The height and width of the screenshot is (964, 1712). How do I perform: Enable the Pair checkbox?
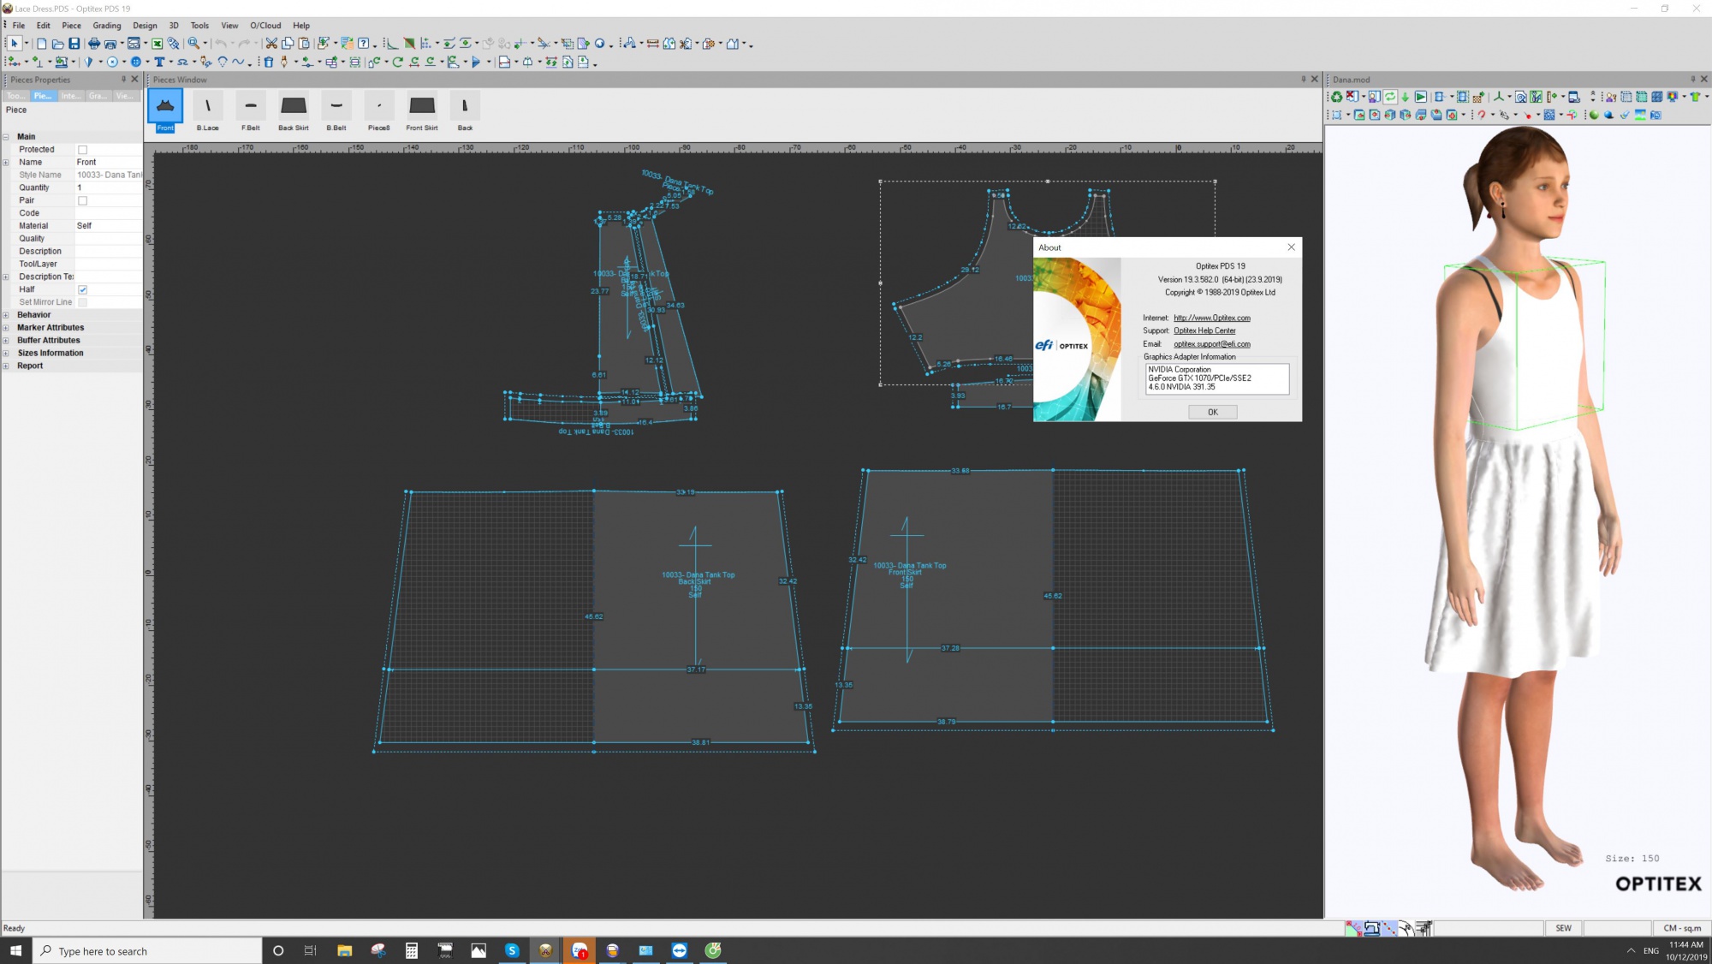[83, 200]
